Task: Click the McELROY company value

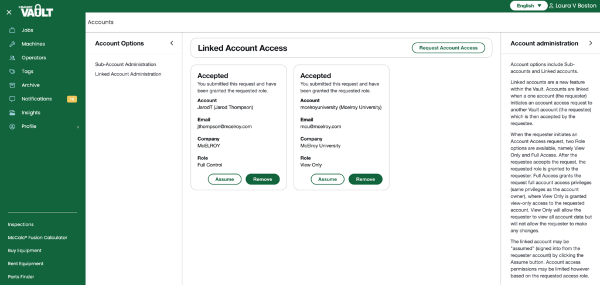Action: [x=209, y=146]
